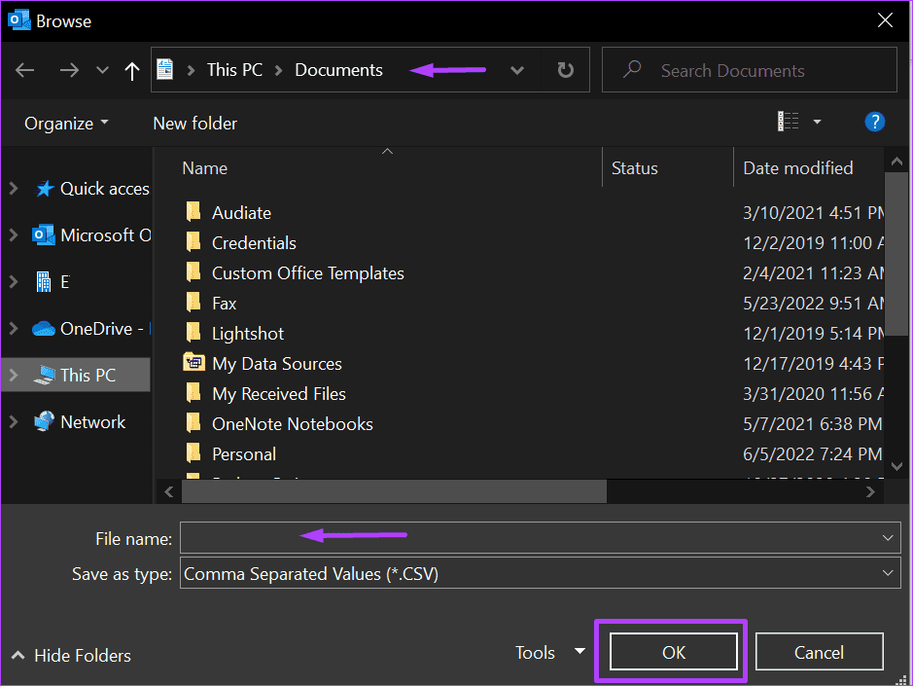This screenshot has width=913, height=686.
Task: Open the Help question mark icon
Action: (x=874, y=123)
